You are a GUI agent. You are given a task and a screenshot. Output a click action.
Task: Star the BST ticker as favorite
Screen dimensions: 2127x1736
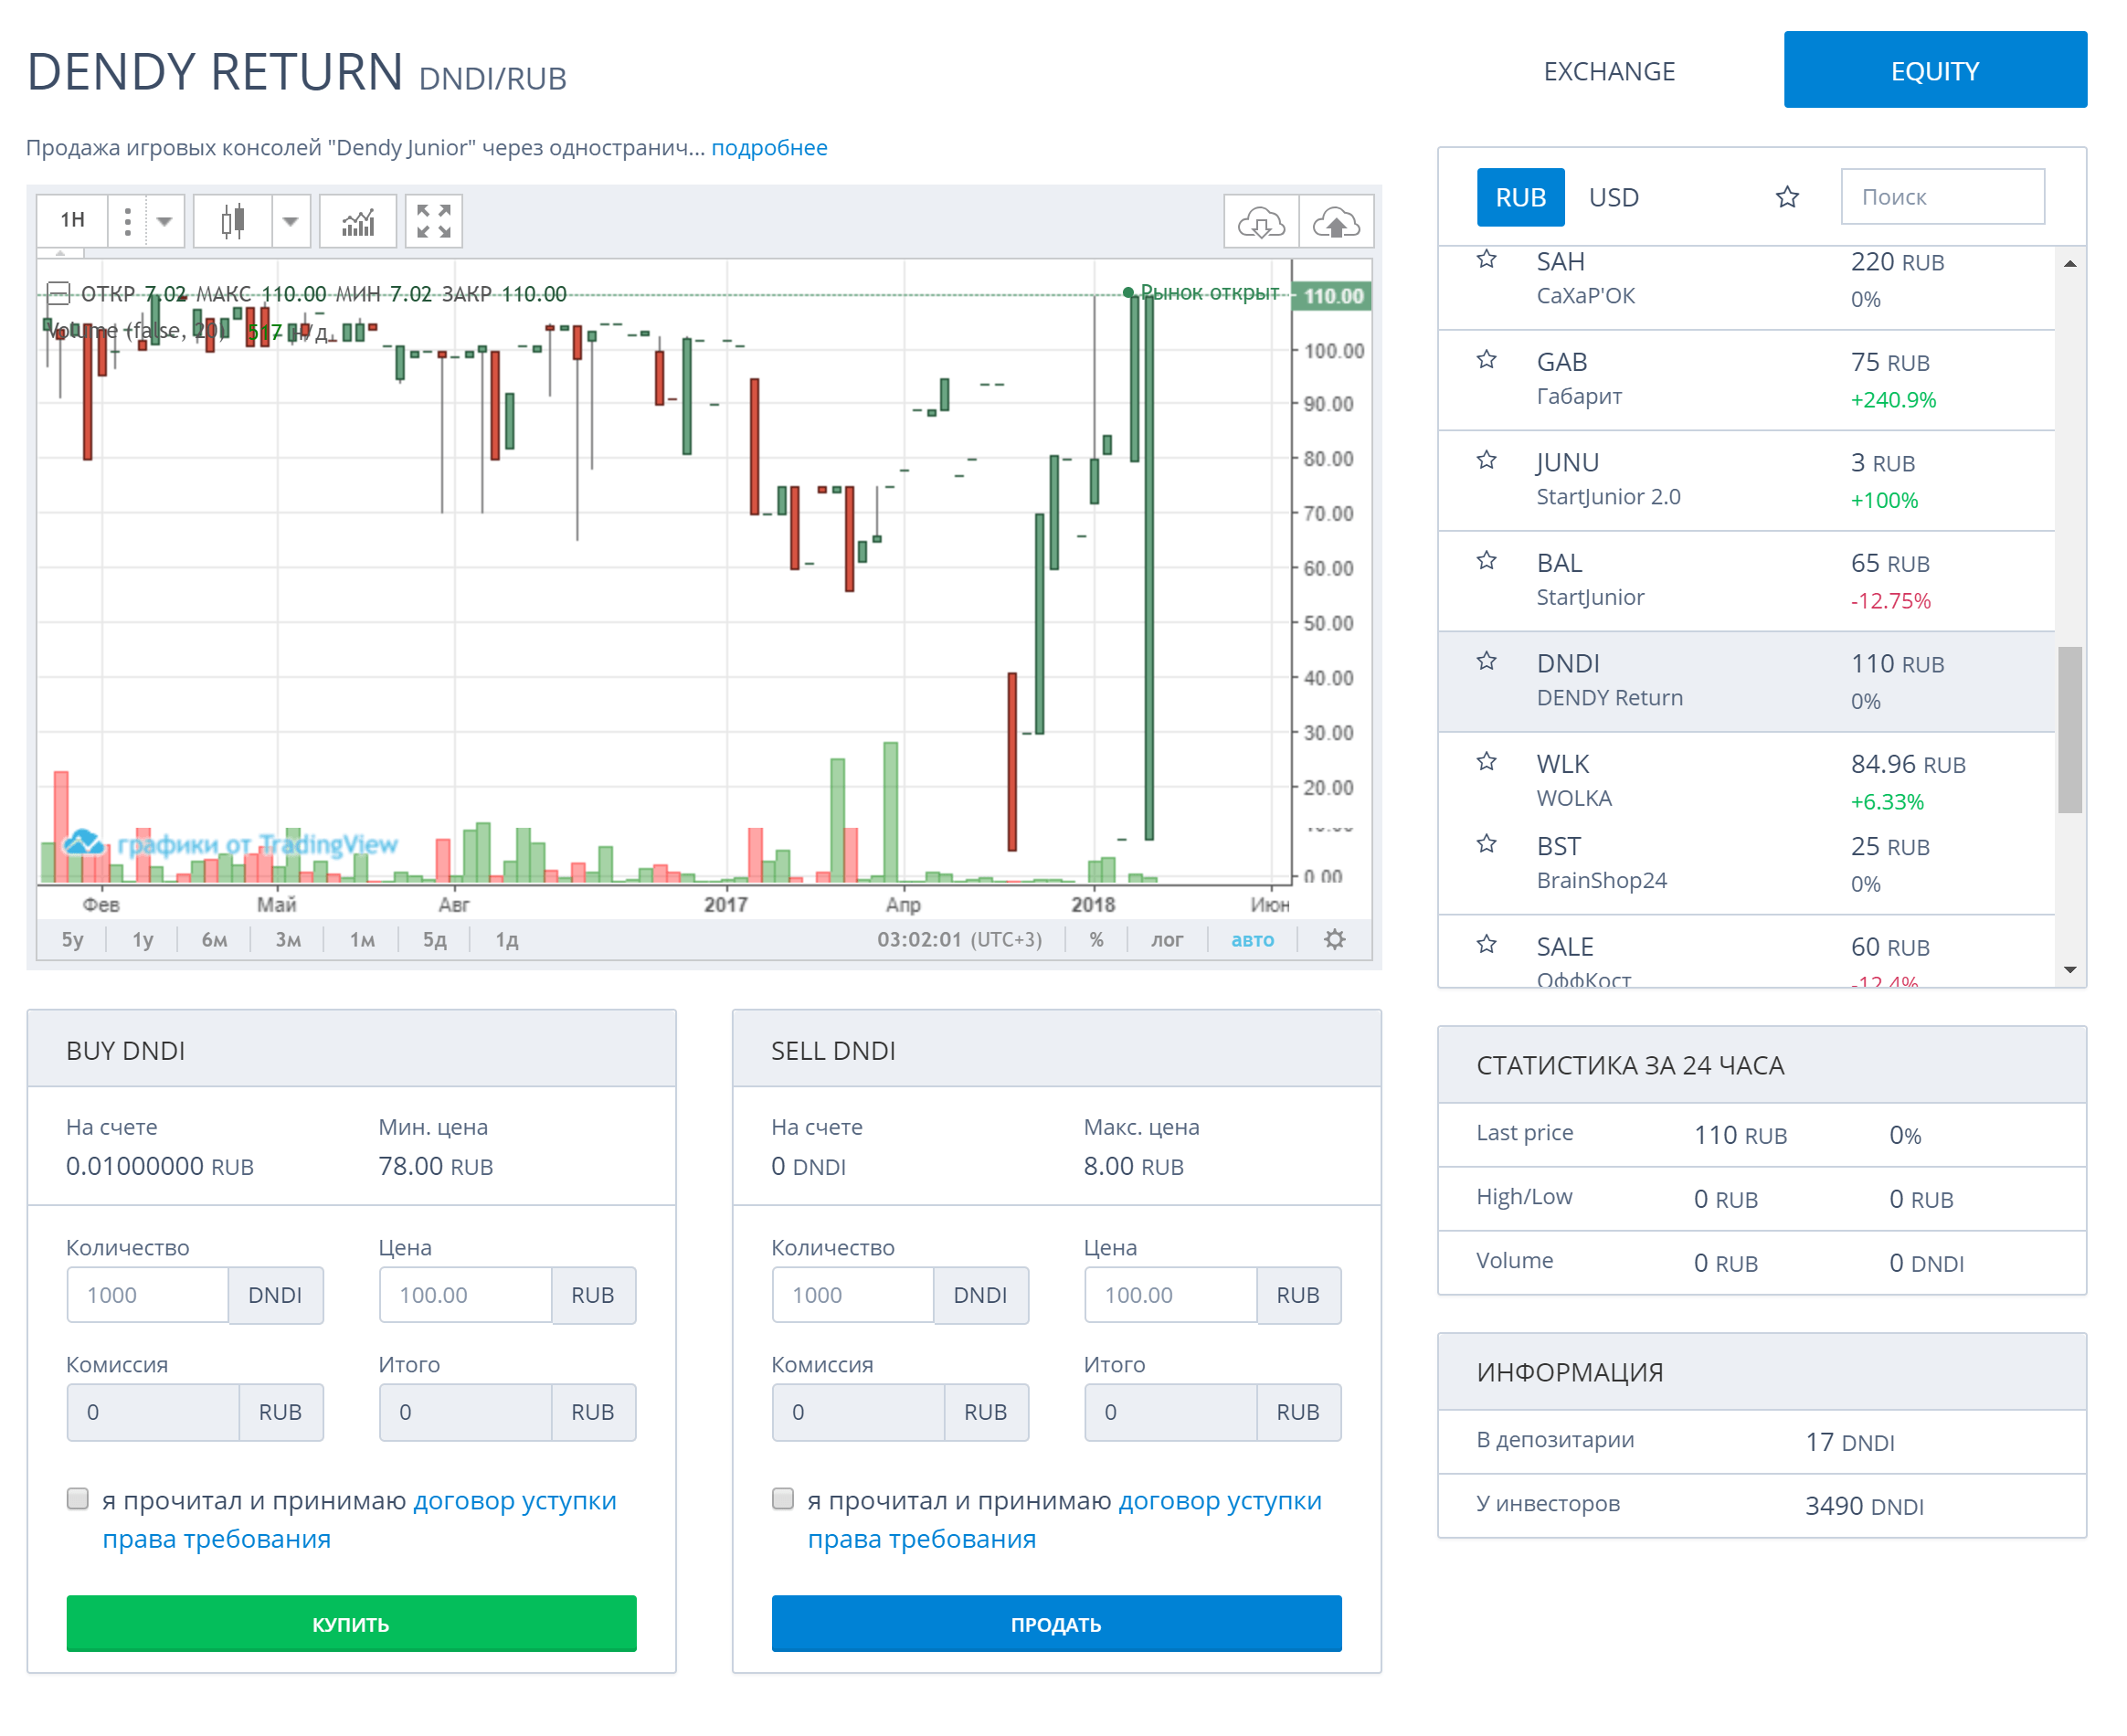pyautogui.click(x=1488, y=844)
